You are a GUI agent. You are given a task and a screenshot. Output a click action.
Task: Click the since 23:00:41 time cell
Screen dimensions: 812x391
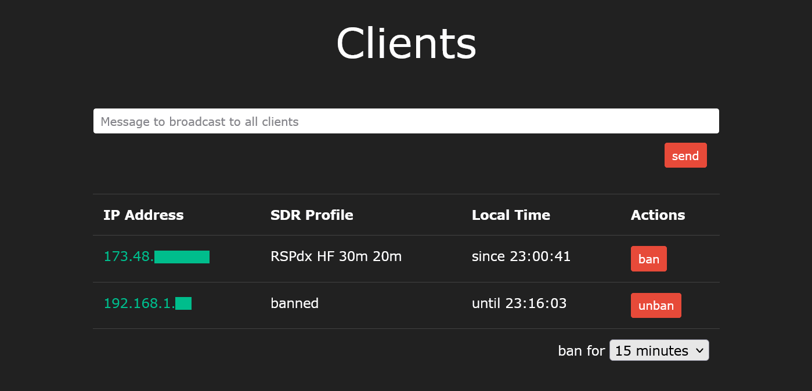point(521,256)
